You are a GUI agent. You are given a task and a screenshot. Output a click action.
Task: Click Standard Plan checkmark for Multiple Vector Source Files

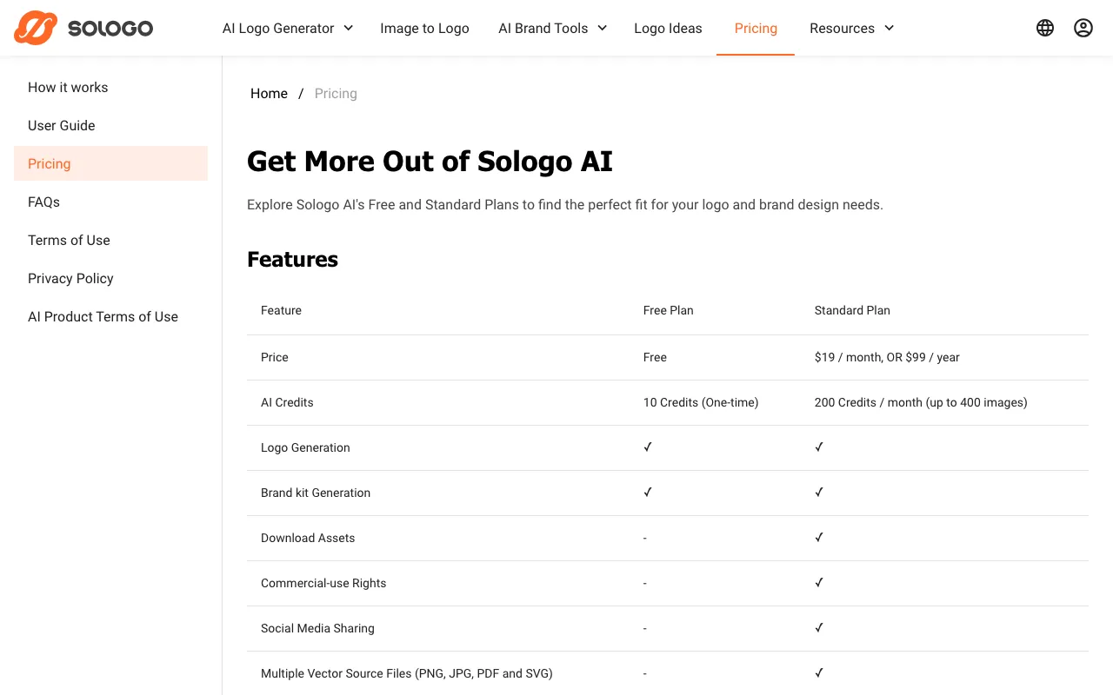[819, 672]
